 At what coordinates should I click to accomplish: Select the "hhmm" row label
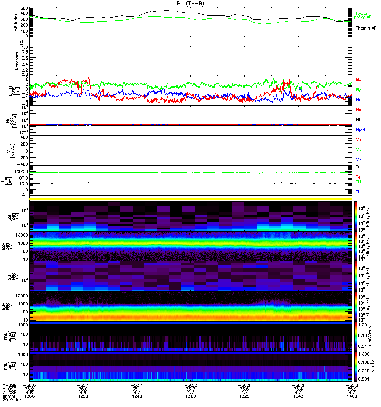point(9,396)
